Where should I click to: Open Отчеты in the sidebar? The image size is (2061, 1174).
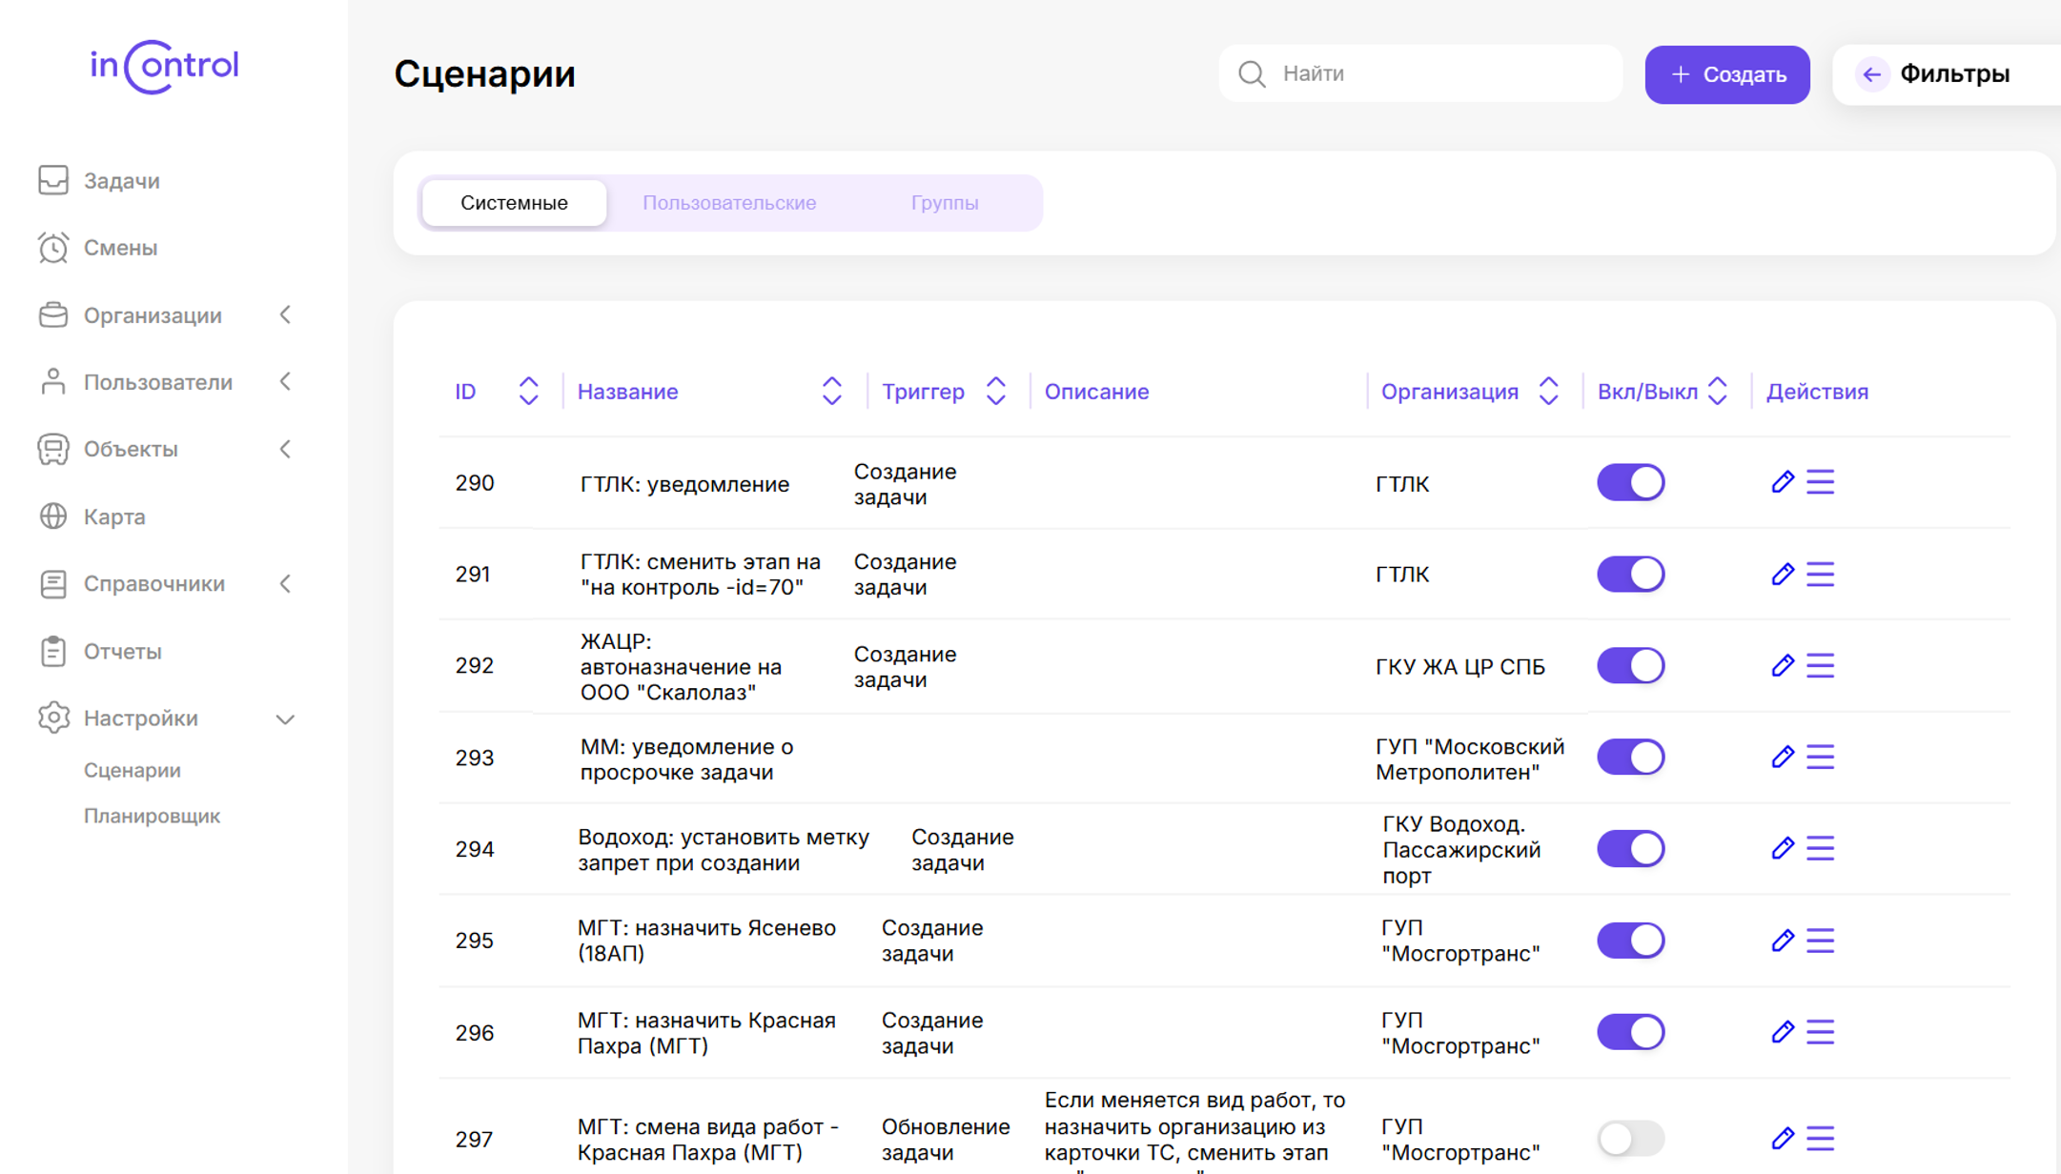pyautogui.click(x=122, y=652)
